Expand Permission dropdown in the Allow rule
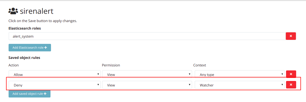Screen dimensions: 306x102 (x=147, y=74)
